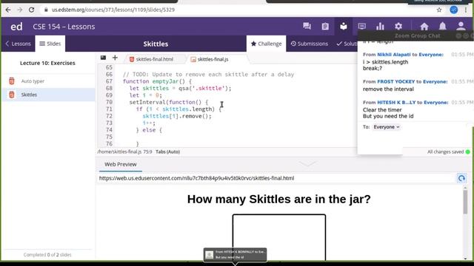Image resolution: width=474 pixels, height=266 pixels.
Task: Bookmark this page with the star icon
Action: [439, 10]
